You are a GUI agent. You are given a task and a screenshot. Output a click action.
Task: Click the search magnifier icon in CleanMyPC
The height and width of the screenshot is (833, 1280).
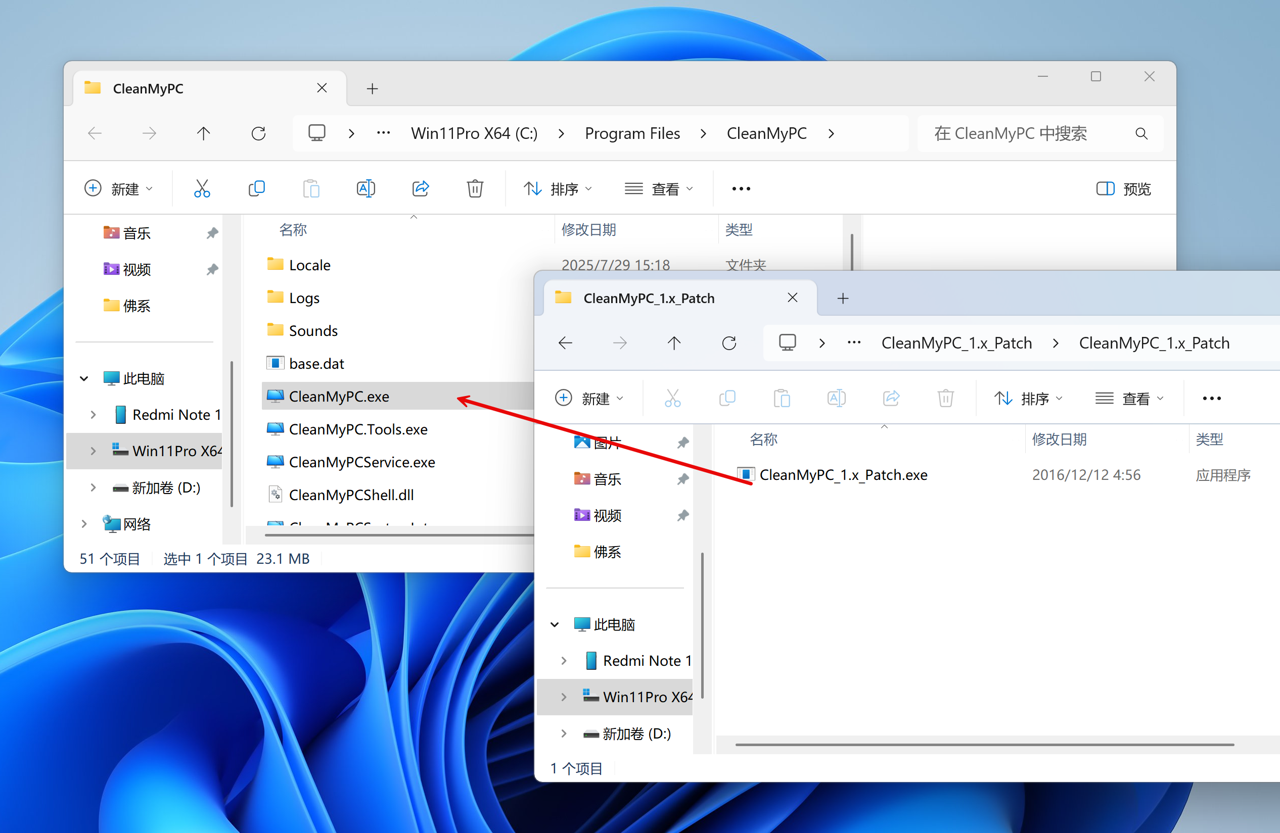[1141, 133]
